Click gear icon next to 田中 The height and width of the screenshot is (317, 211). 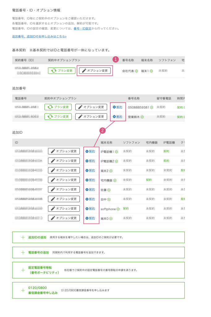[x=109, y=199]
